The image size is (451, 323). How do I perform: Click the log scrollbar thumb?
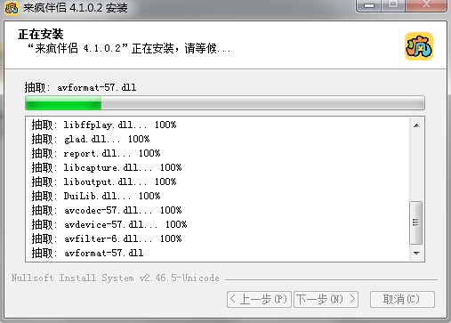click(415, 222)
